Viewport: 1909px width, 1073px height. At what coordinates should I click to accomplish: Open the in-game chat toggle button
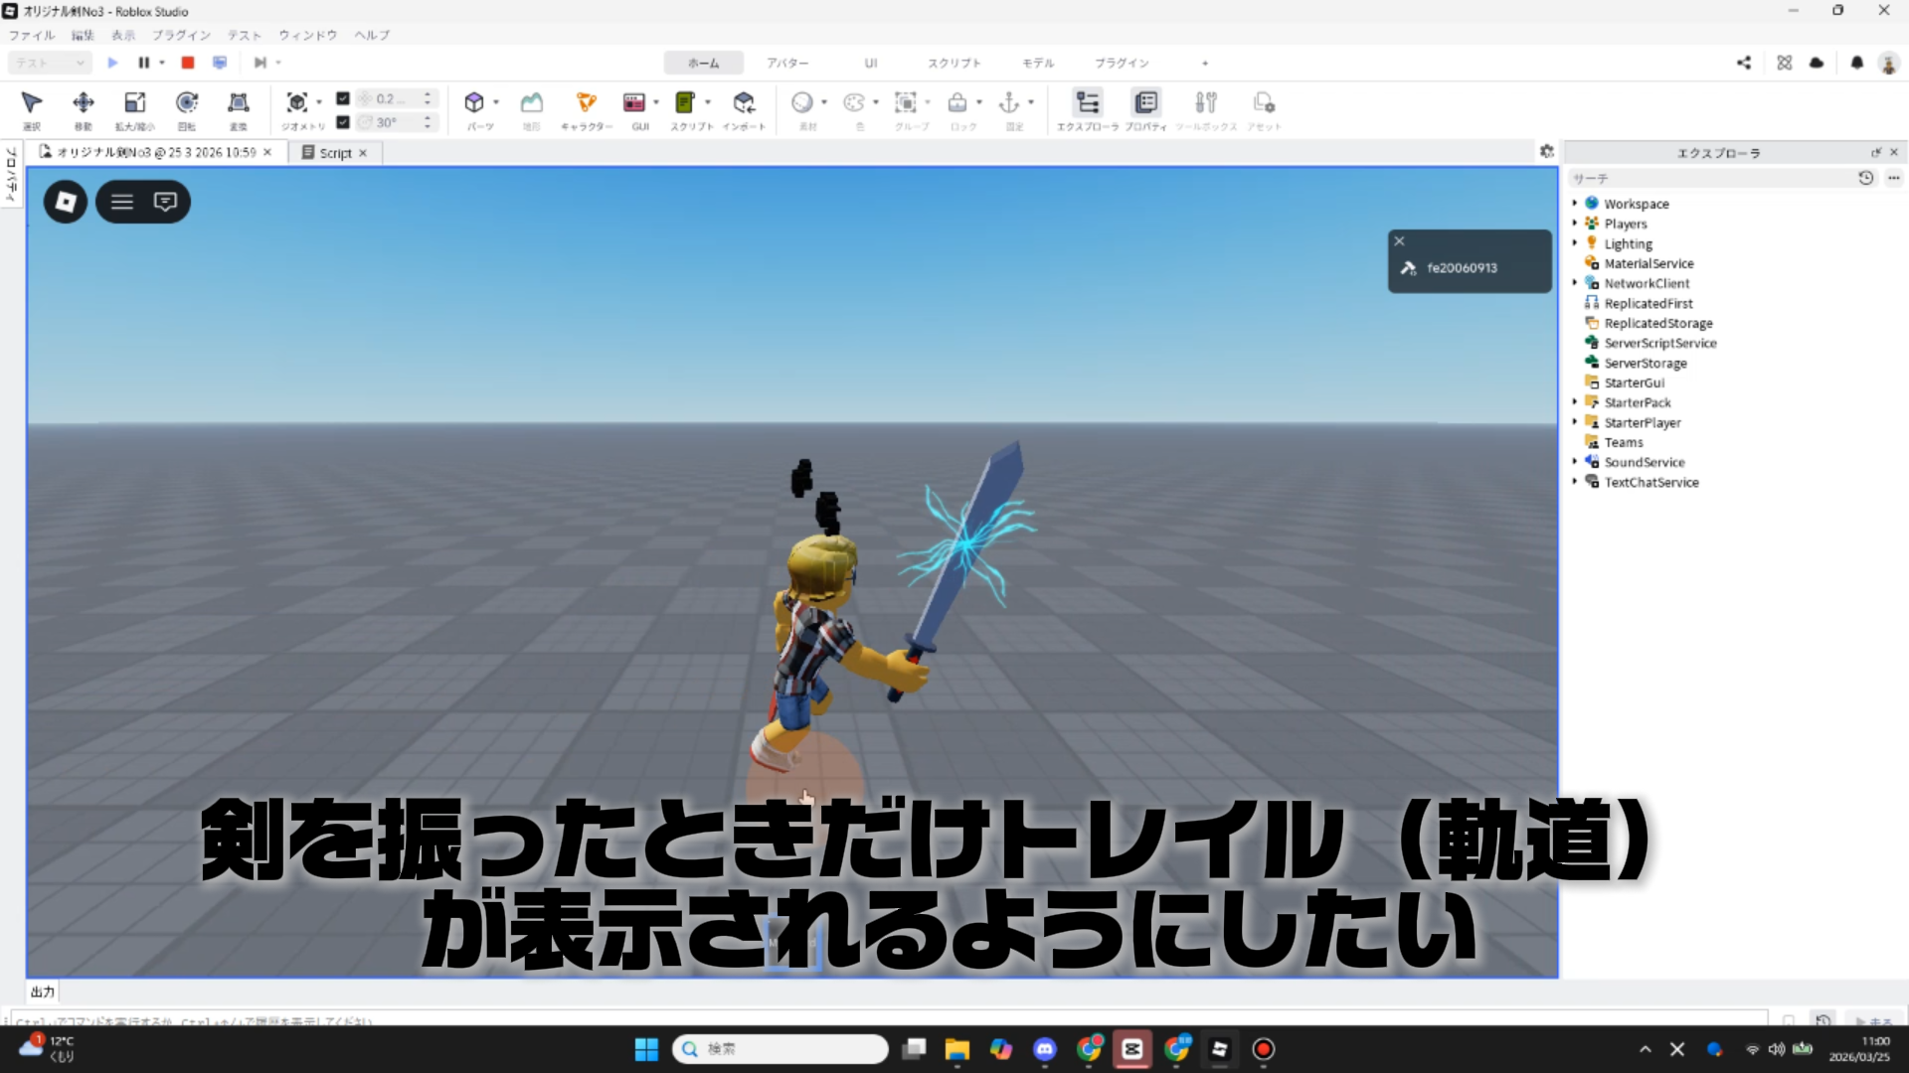[165, 202]
